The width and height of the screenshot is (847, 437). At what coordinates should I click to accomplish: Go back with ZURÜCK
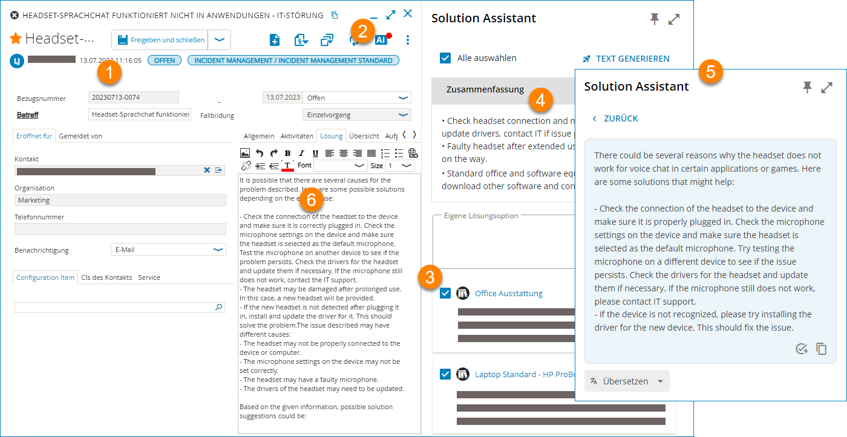[614, 118]
